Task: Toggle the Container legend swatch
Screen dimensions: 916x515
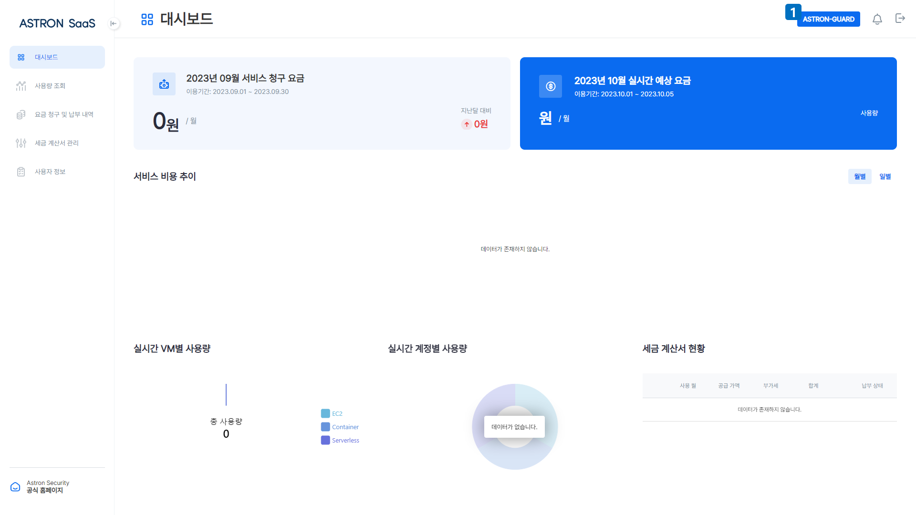Action: tap(325, 427)
